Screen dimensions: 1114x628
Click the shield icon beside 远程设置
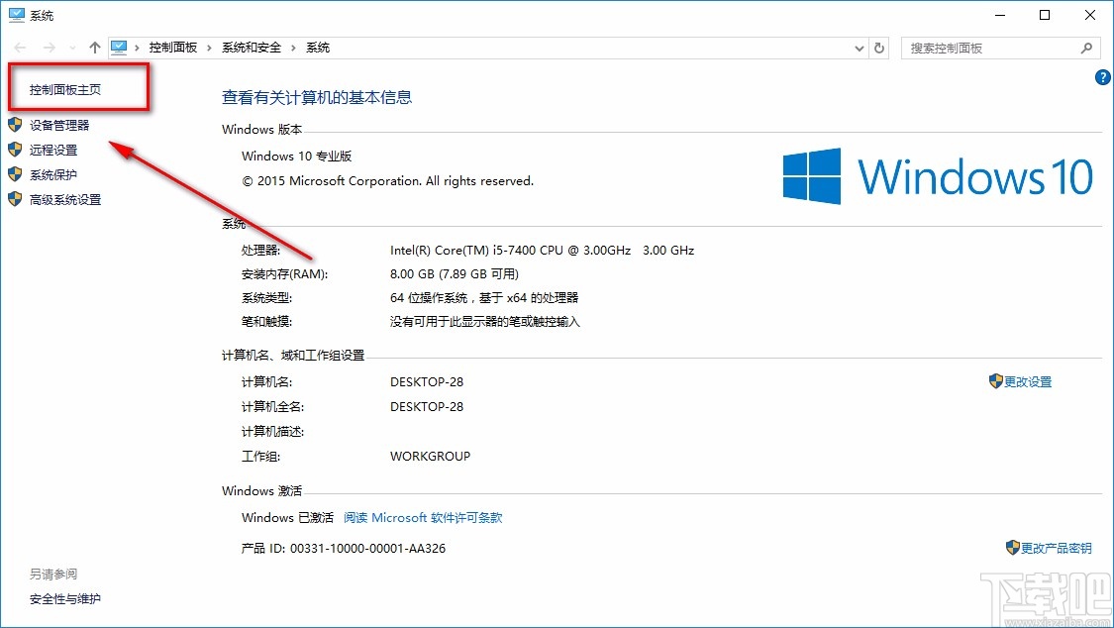click(x=14, y=149)
